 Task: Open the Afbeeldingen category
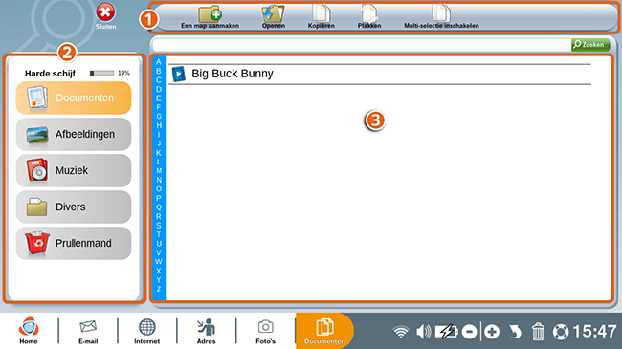[x=74, y=135]
